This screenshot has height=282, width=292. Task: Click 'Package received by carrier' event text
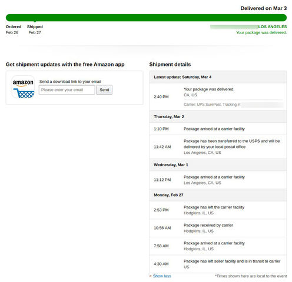tap(208, 225)
